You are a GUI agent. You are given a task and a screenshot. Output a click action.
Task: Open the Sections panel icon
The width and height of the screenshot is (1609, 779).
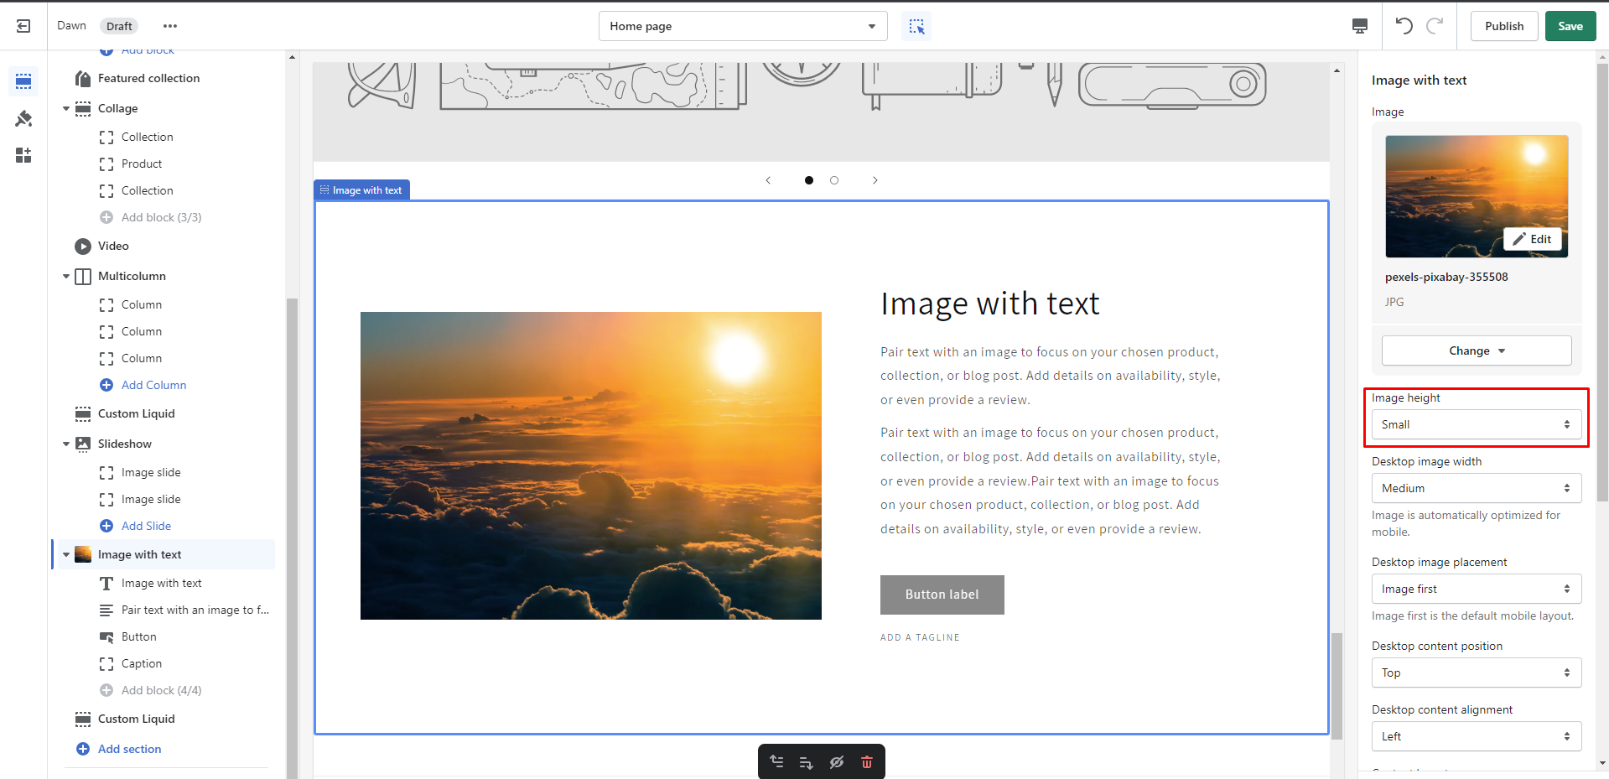point(23,81)
